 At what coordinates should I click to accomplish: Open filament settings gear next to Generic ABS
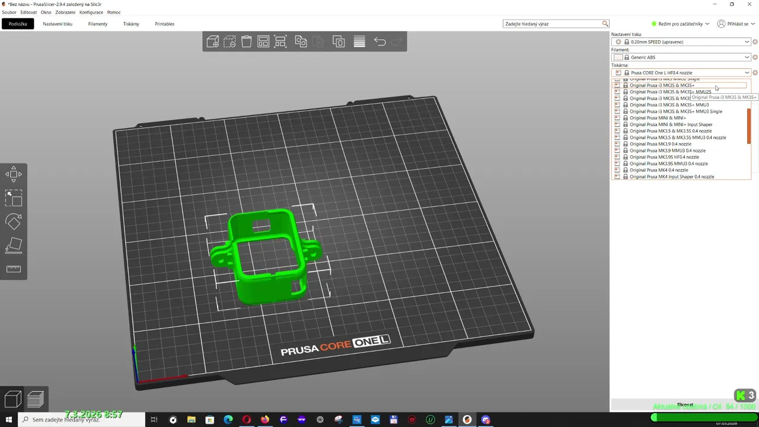755,57
